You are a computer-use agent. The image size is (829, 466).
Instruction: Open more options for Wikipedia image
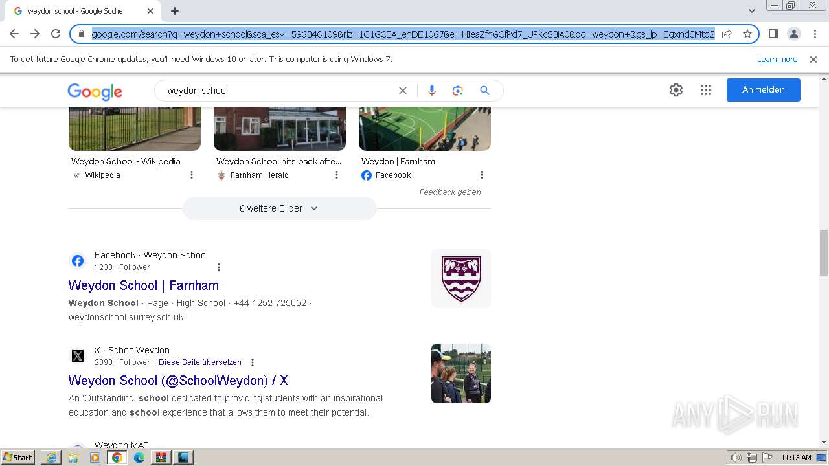[x=192, y=175]
